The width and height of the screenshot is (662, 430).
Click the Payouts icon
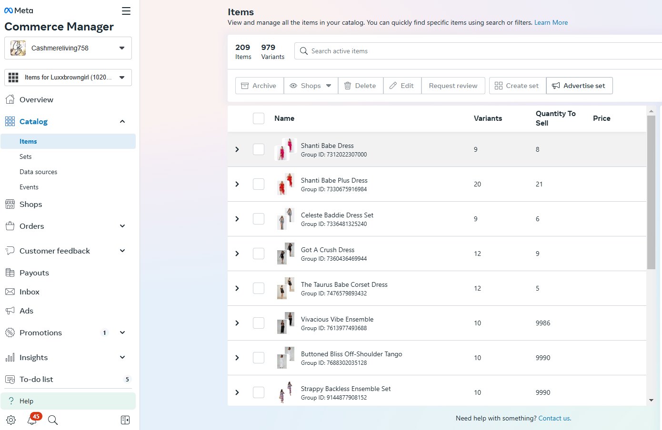10,273
